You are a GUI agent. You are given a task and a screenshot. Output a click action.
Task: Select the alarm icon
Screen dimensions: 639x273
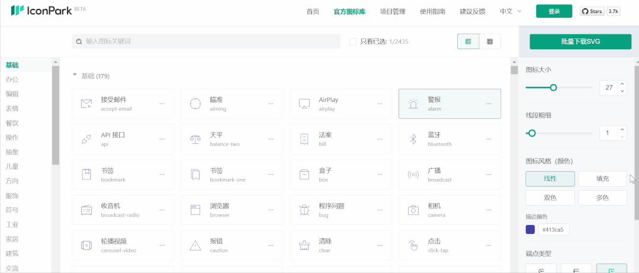click(413, 104)
